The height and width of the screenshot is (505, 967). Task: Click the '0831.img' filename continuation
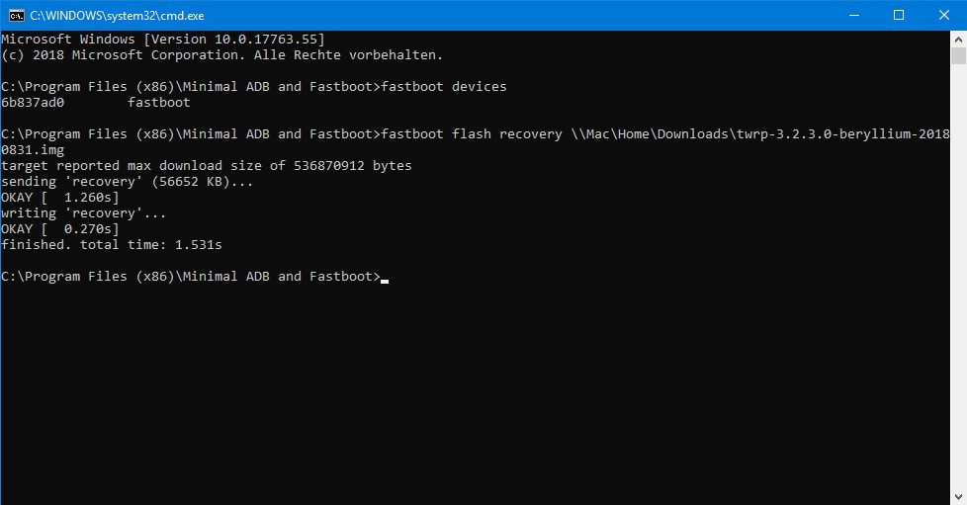(33, 150)
